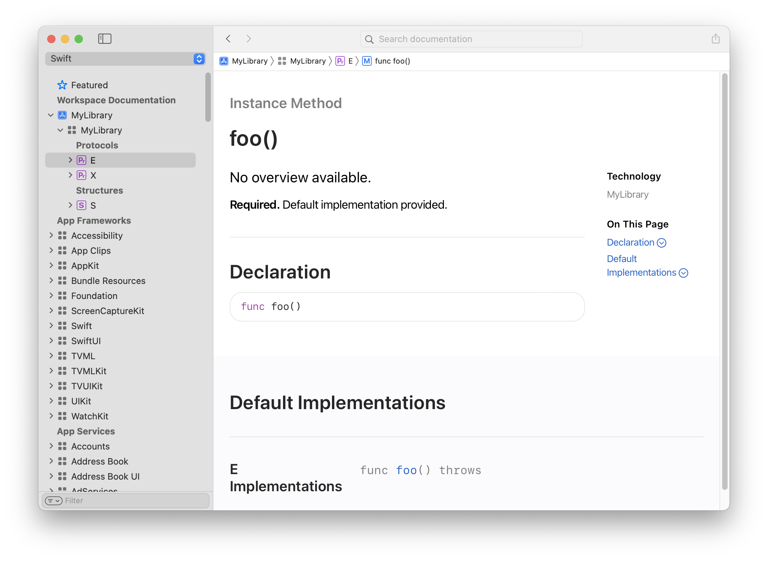Image resolution: width=768 pixels, height=561 pixels.
Task: Click the back navigation arrow
Action: (x=228, y=39)
